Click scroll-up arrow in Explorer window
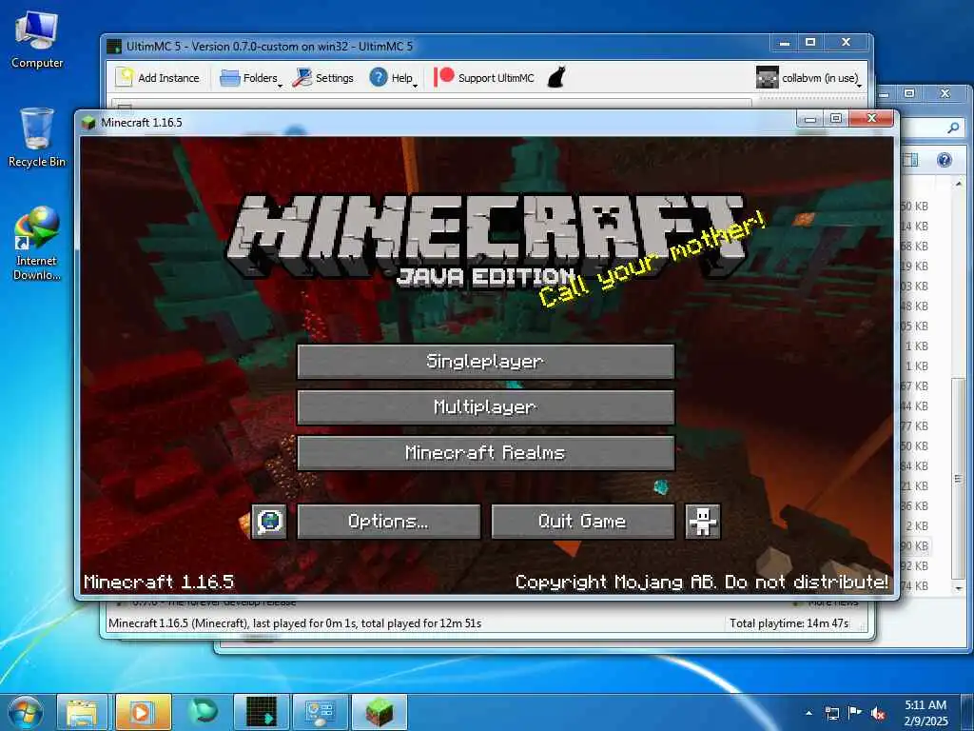This screenshot has width=974, height=731. click(x=959, y=184)
